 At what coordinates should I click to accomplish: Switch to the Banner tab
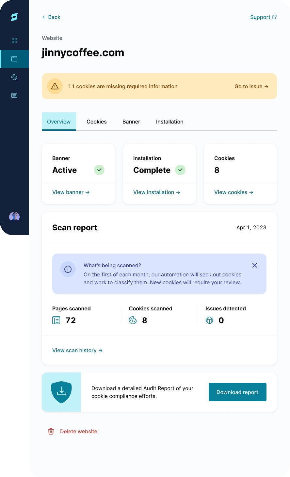coord(131,122)
